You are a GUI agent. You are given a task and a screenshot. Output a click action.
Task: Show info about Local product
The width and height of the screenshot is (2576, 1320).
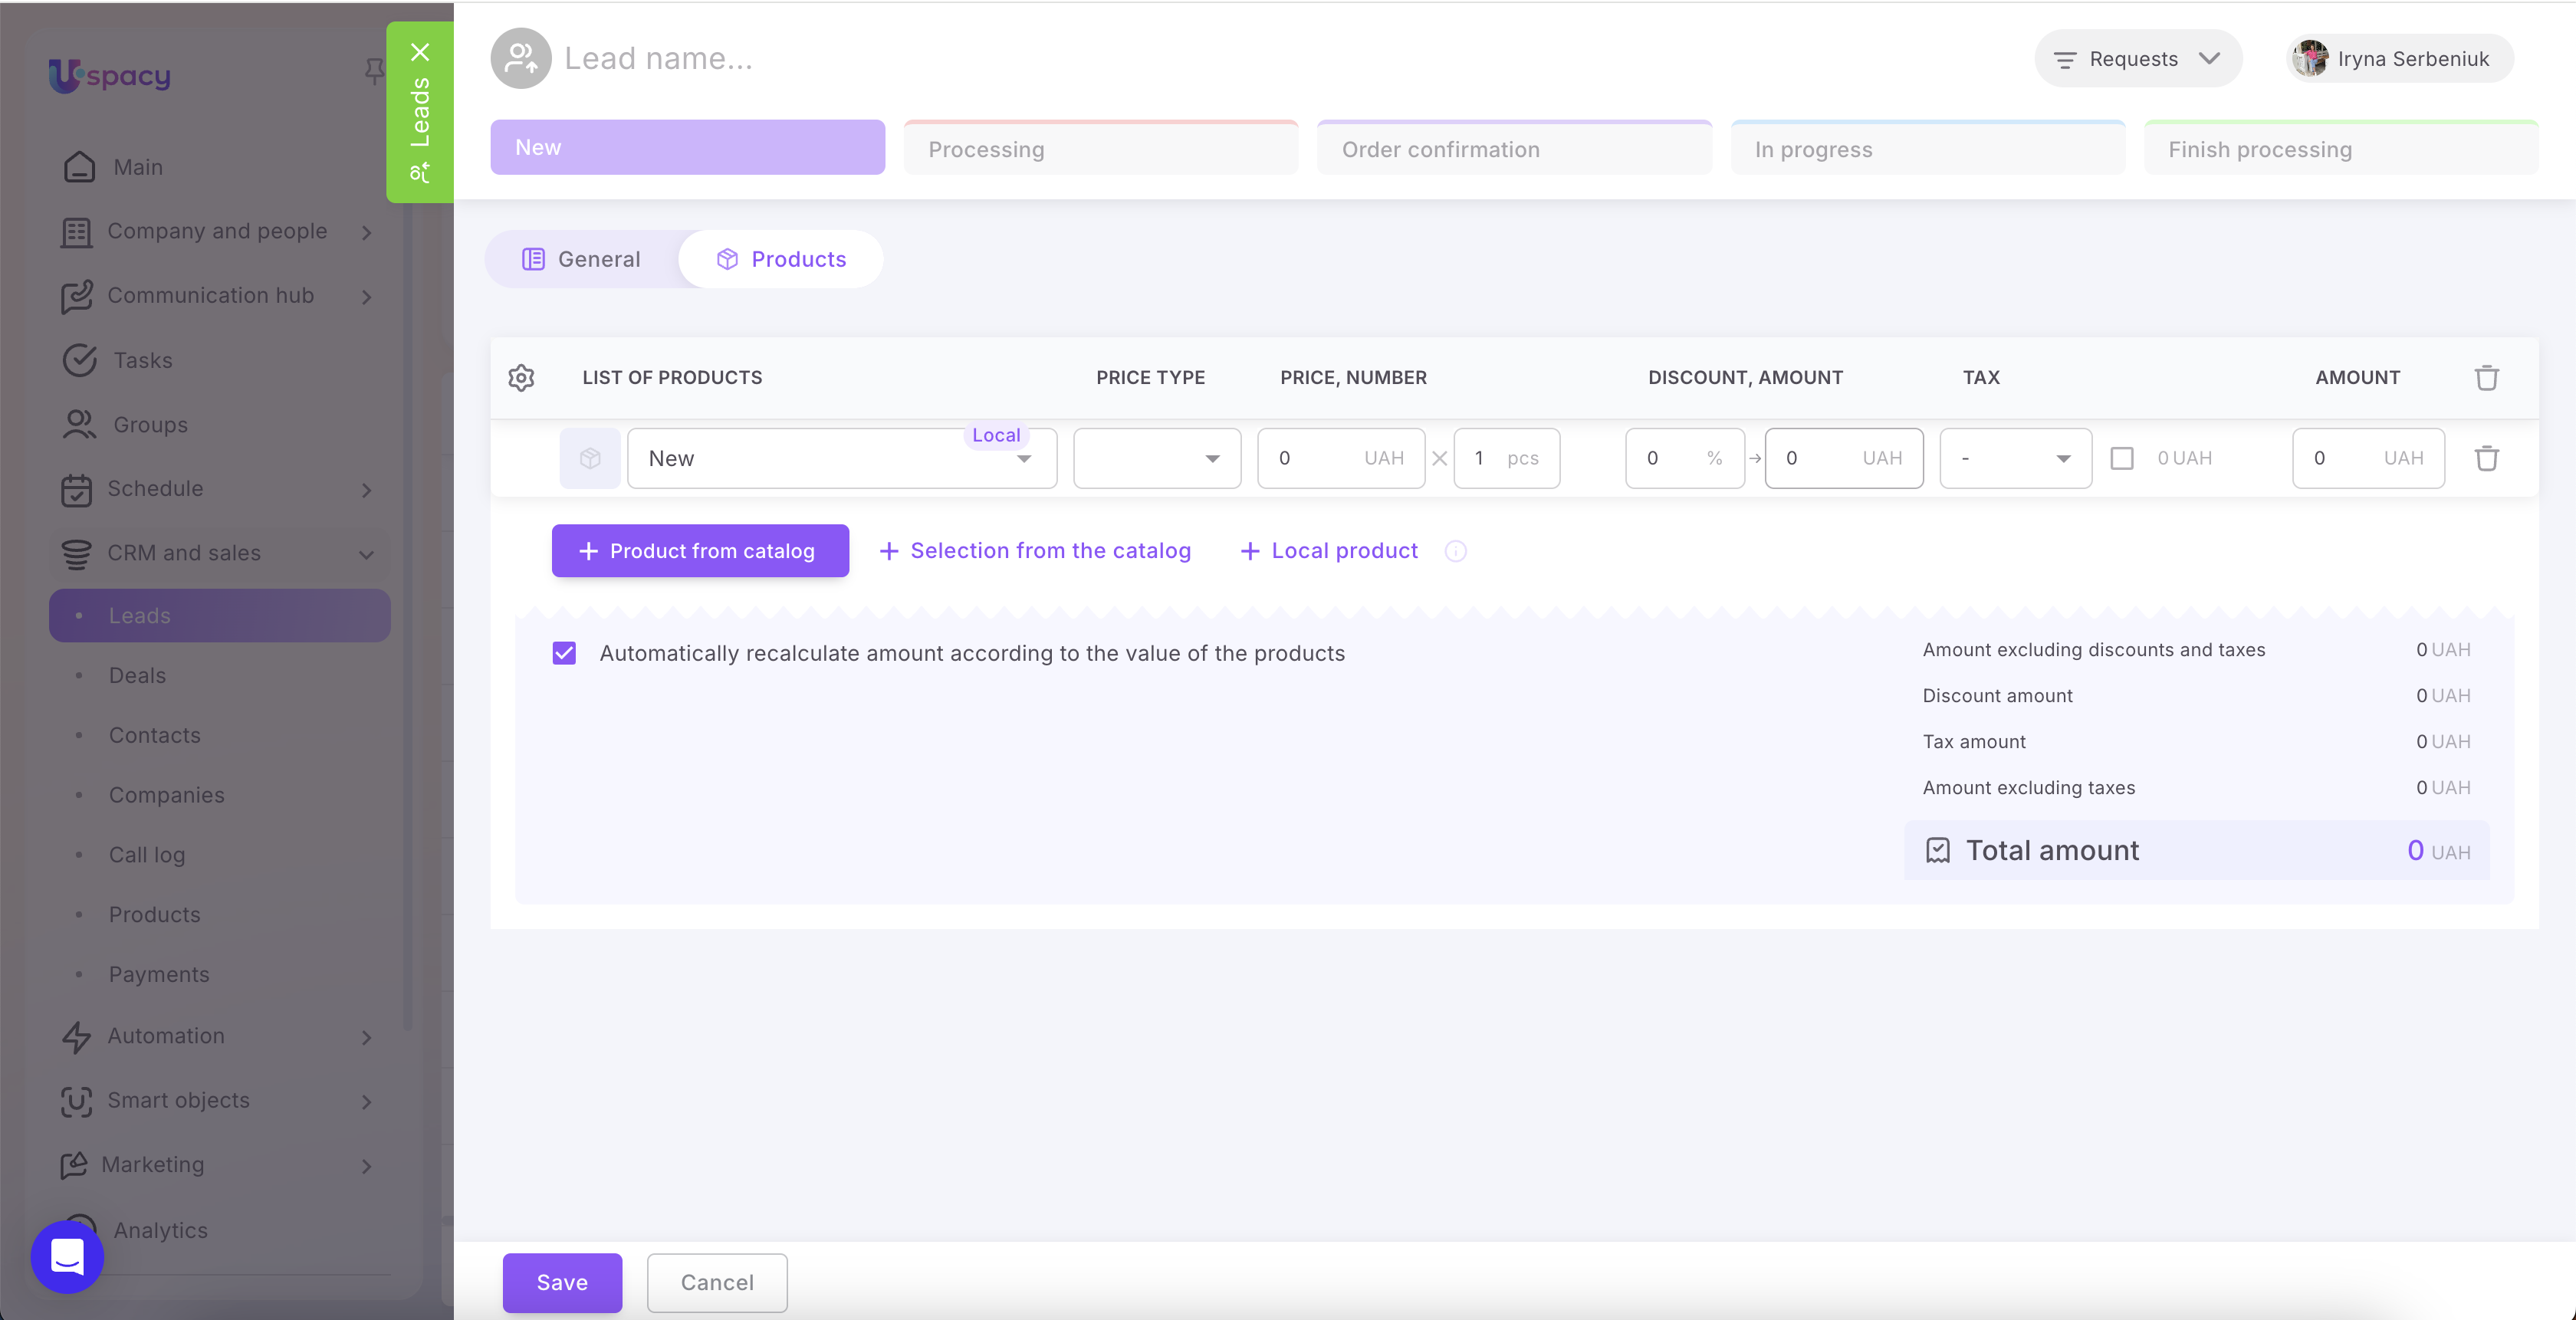[1456, 551]
